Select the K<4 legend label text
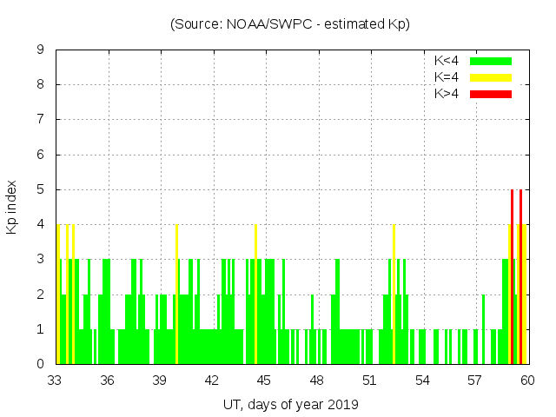The width and height of the screenshot is (556, 417). [447, 61]
